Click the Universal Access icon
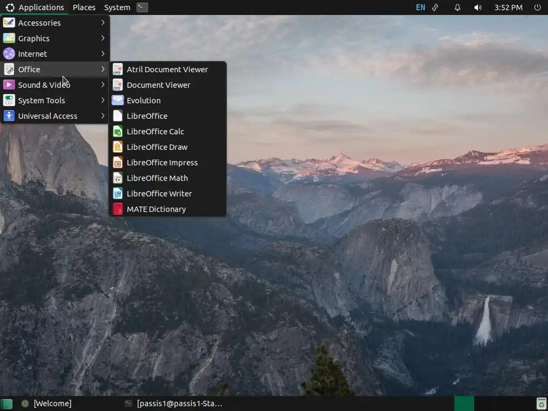Image resolution: width=548 pixels, height=411 pixels. pyautogui.click(x=9, y=116)
